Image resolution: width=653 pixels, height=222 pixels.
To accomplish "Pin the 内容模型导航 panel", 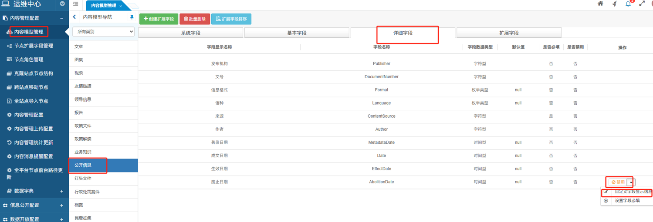I will point(132,17).
